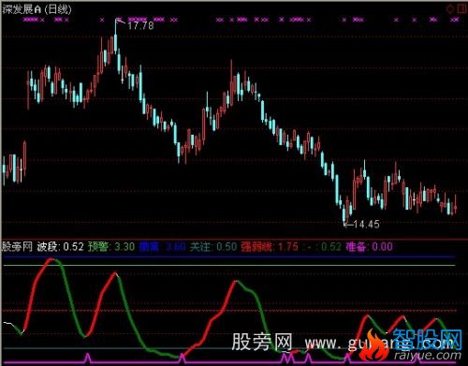Click the 17.78 high price label
Screen dimensions: 468x366
tap(140, 25)
